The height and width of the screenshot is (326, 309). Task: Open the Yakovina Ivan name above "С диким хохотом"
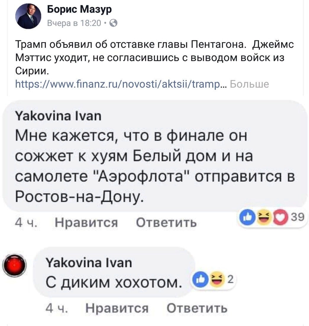[x=89, y=262]
